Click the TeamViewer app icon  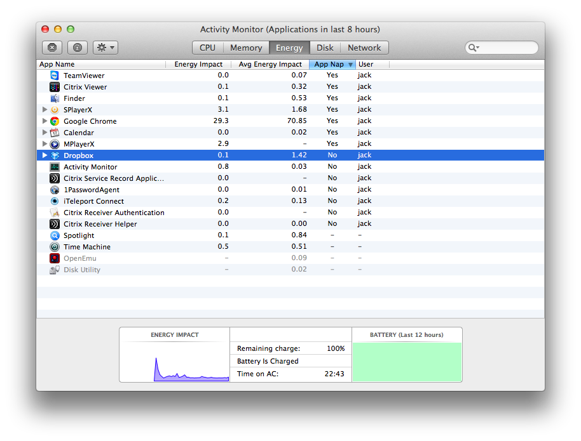pyautogui.click(x=55, y=76)
